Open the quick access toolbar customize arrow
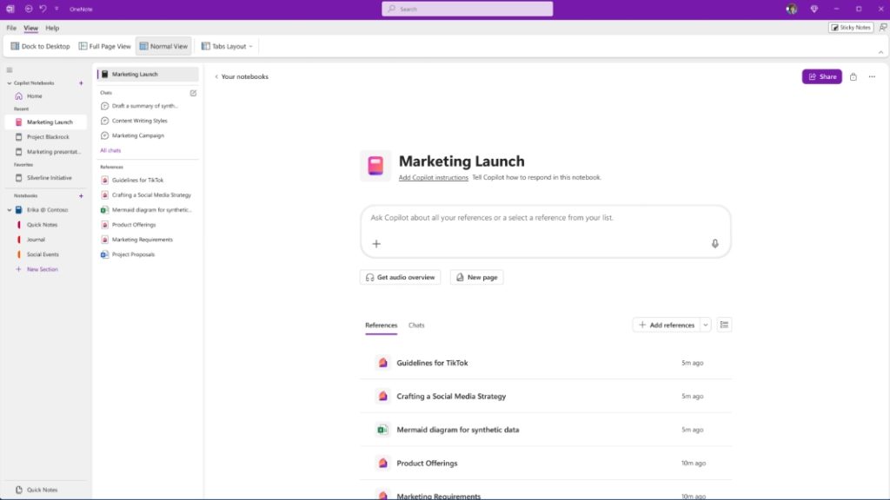890x500 pixels. pos(56,9)
